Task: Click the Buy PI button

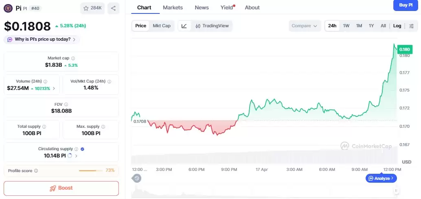Action: pos(406,5)
